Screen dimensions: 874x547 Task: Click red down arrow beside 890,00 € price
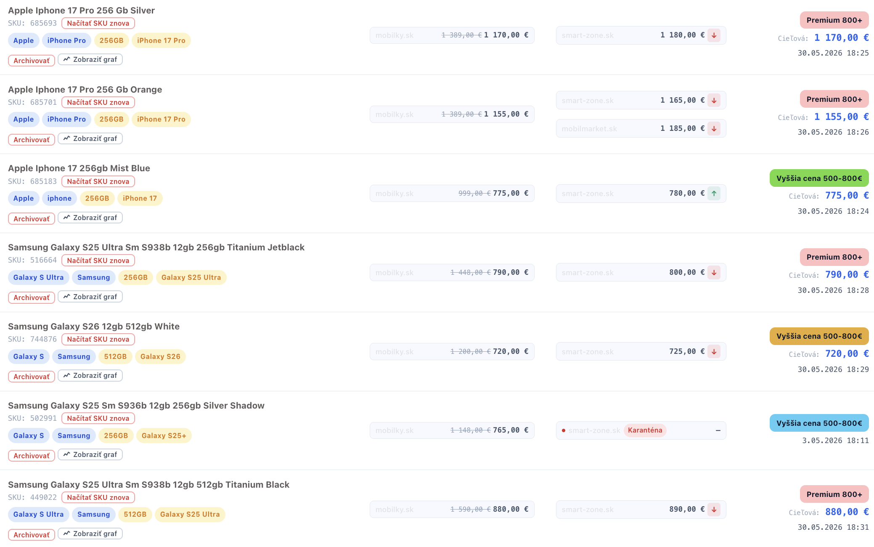[x=714, y=510]
